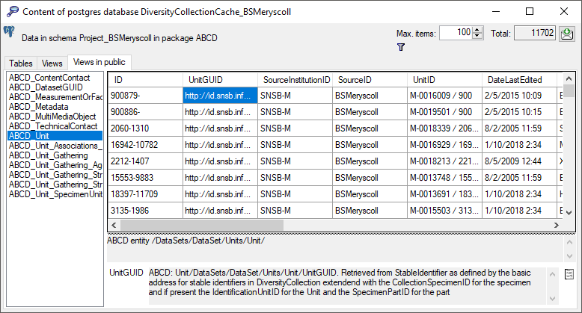
Task: Click UnitID cell M-0013748 / 155...
Action: pyautogui.click(x=444, y=177)
